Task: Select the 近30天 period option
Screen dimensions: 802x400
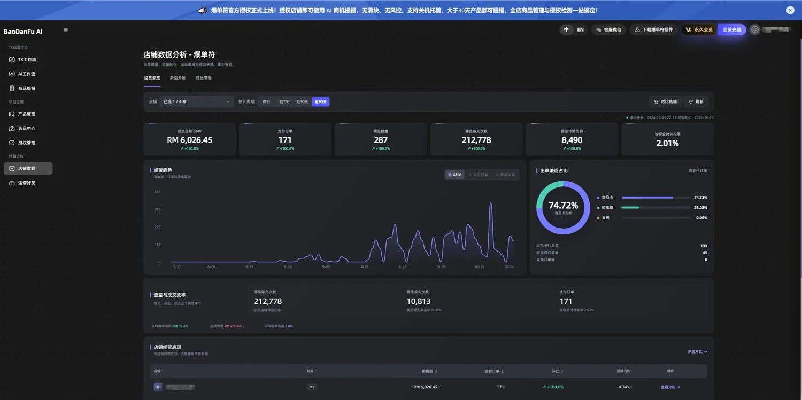Action: [x=303, y=101]
